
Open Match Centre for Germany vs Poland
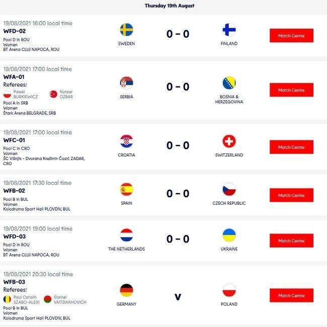(291, 295)
